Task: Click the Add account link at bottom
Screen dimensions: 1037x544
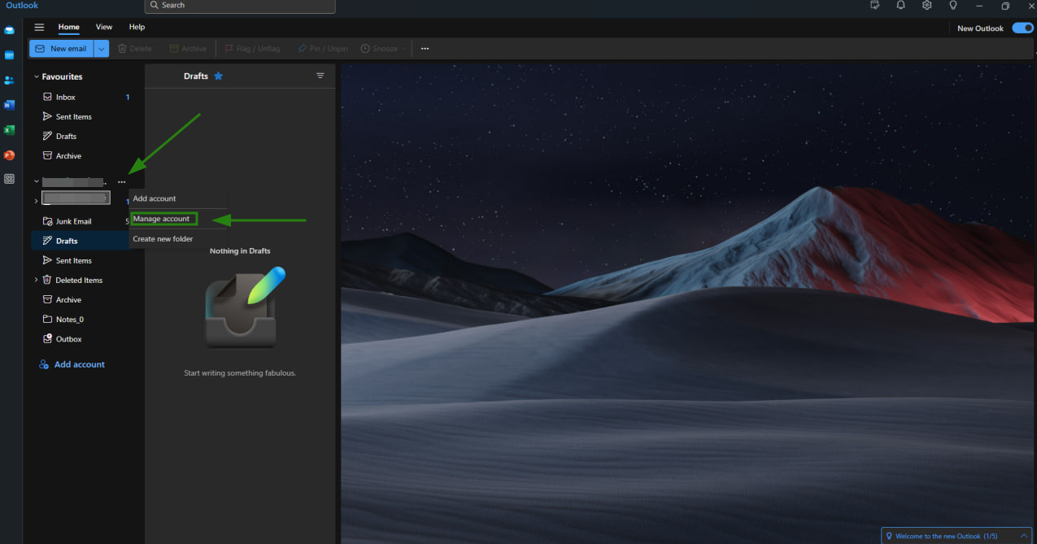Action: [x=79, y=364]
